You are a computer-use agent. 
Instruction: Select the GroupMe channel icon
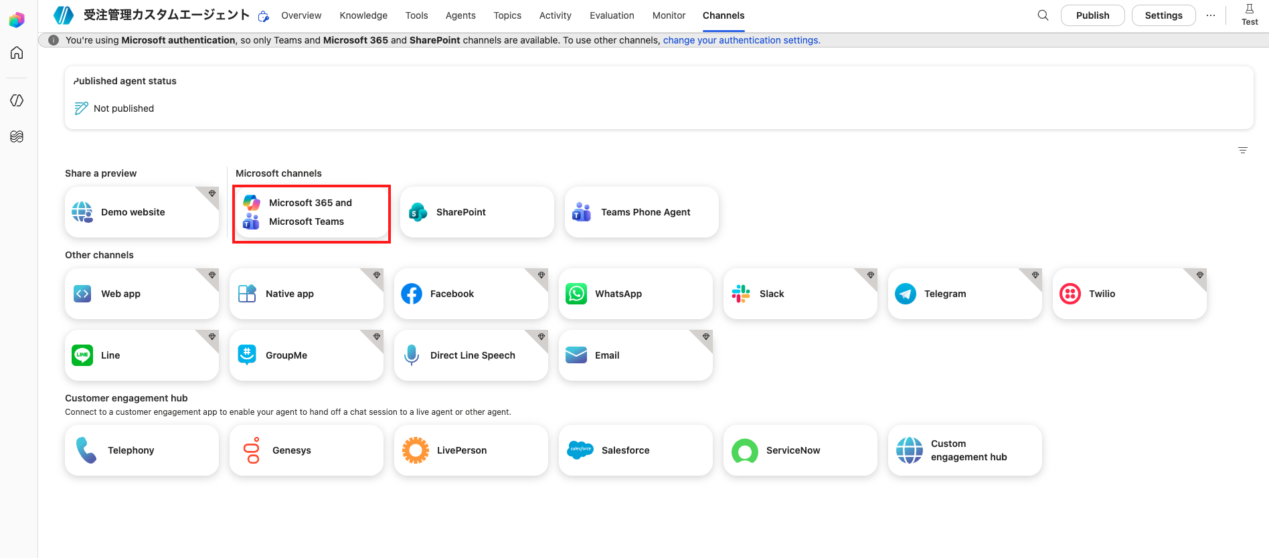click(x=247, y=355)
